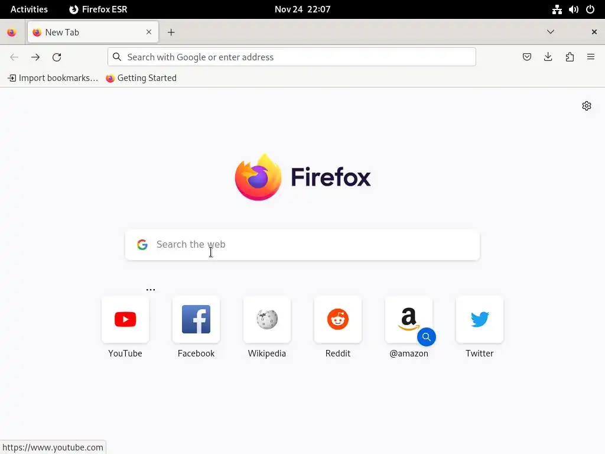Open the Nov 24 22:07 clock panel
The width and height of the screenshot is (605, 454).
[302, 9]
